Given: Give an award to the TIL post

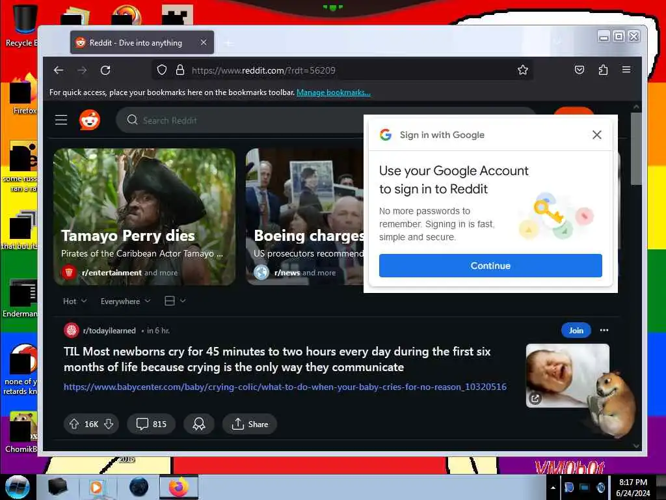Looking at the screenshot, I should pyautogui.click(x=199, y=424).
